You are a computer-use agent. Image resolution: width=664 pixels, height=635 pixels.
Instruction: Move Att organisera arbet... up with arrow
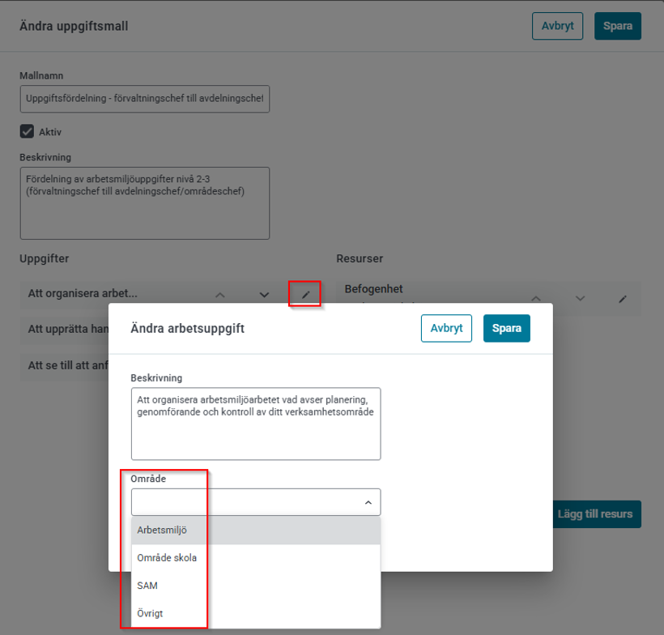[x=219, y=295]
